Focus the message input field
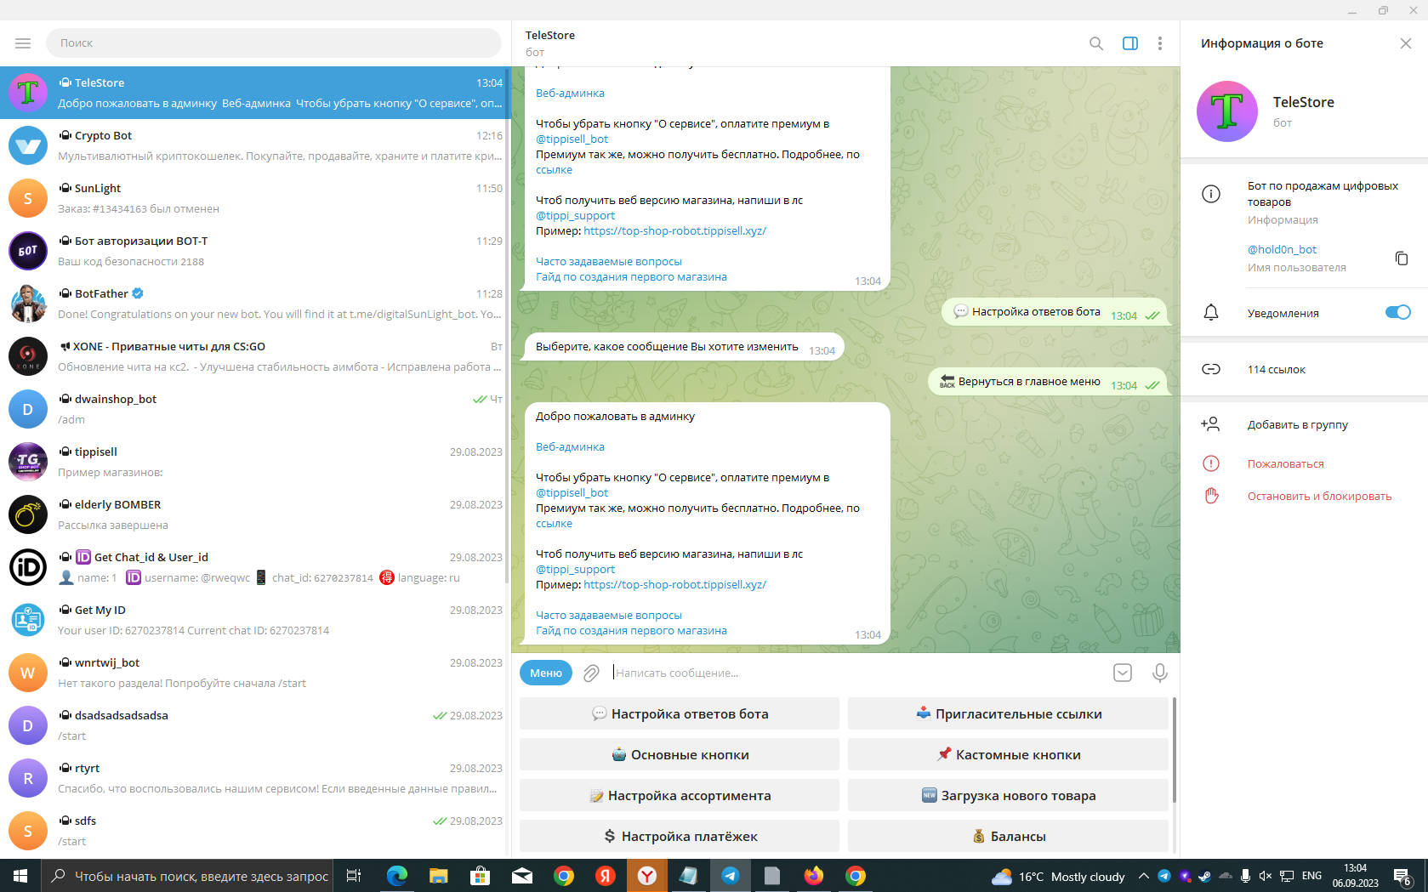This screenshot has width=1428, height=892. (857, 673)
